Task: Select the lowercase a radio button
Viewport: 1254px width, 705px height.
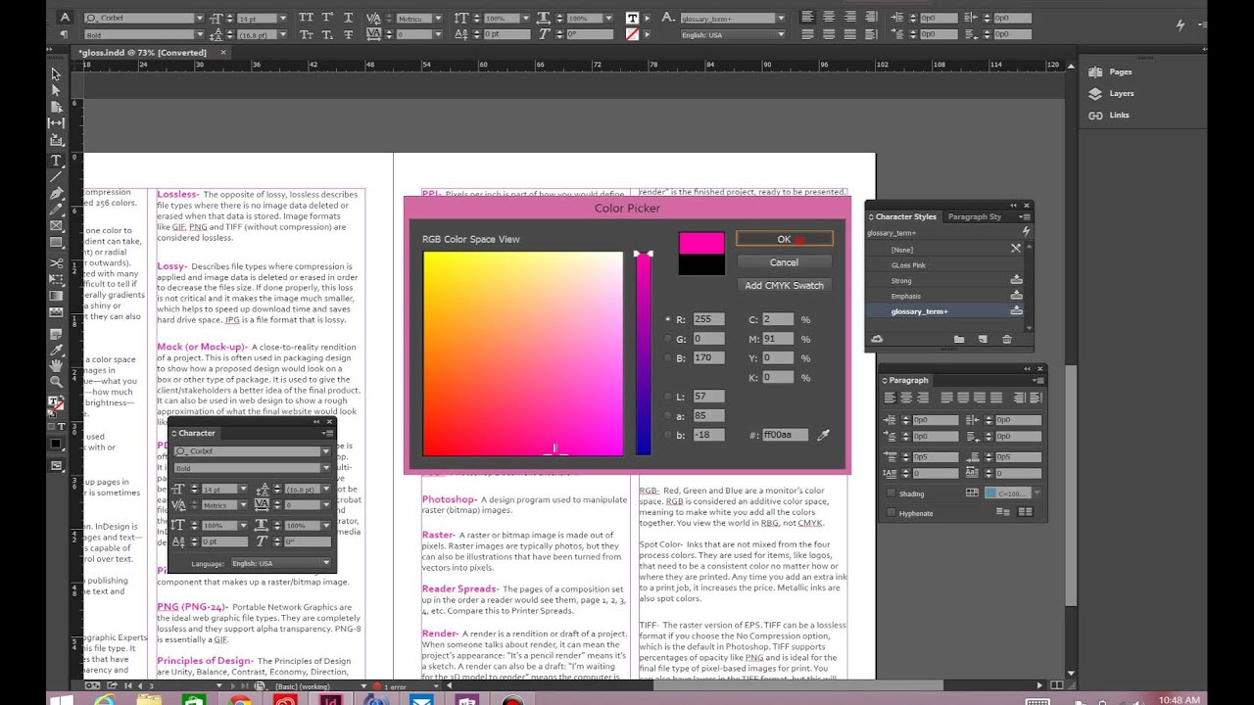Action: [x=667, y=415]
